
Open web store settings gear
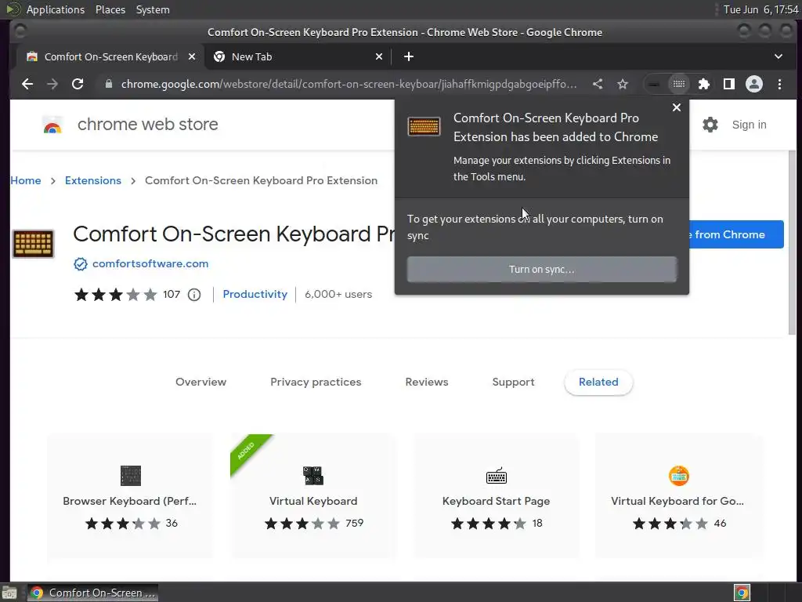710,125
